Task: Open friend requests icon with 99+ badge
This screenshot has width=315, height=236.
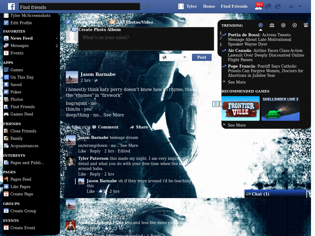Action: pyautogui.click(x=259, y=6)
